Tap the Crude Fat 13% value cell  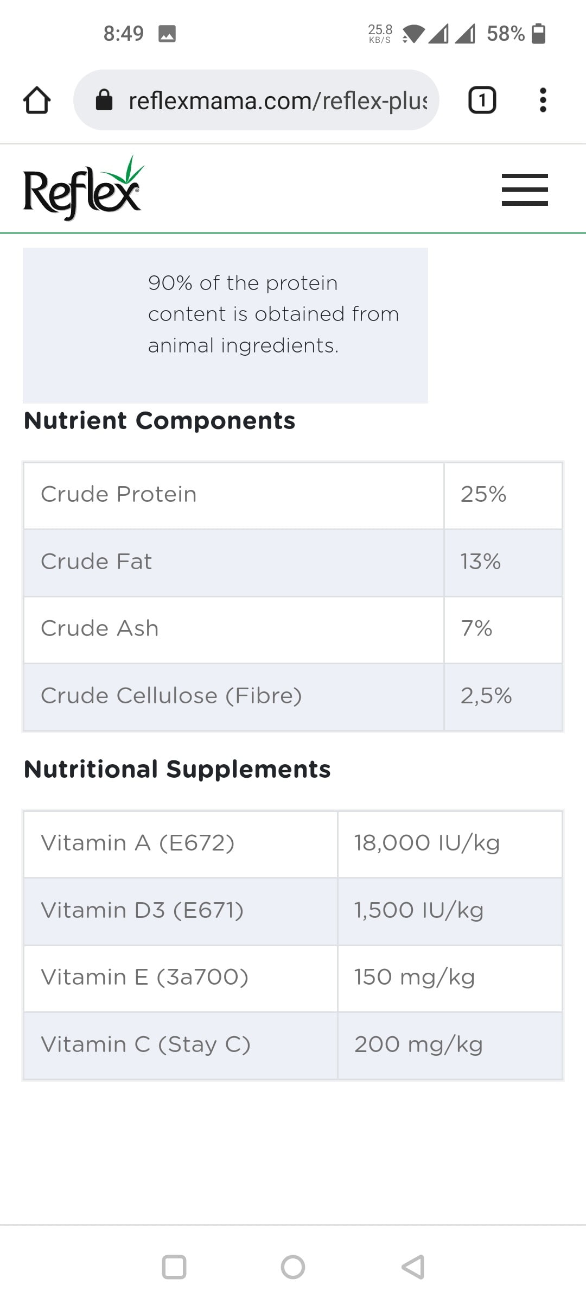coord(502,562)
